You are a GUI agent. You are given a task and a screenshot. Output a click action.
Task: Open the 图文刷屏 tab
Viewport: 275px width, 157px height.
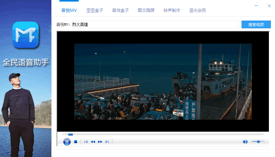point(146,10)
